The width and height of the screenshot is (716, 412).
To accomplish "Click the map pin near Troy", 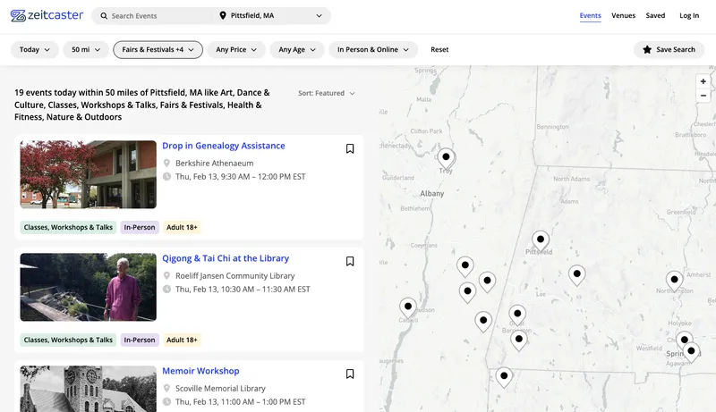I will (x=446, y=158).
